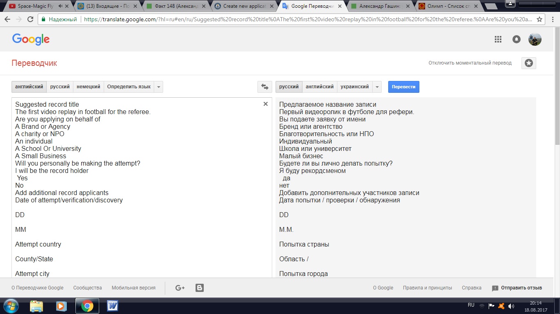Reload the current page
This screenshot has height=314, width=560.
point(30,19)
